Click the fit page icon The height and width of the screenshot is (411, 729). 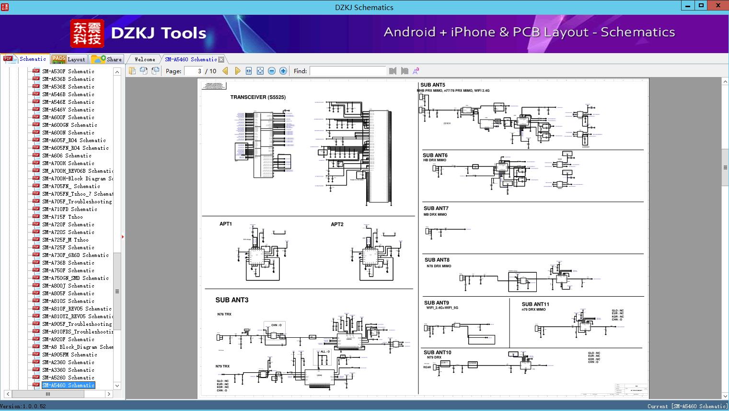[x=260, y=71]
